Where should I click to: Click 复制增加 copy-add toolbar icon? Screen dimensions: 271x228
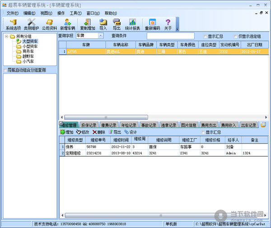coord(88,24)
